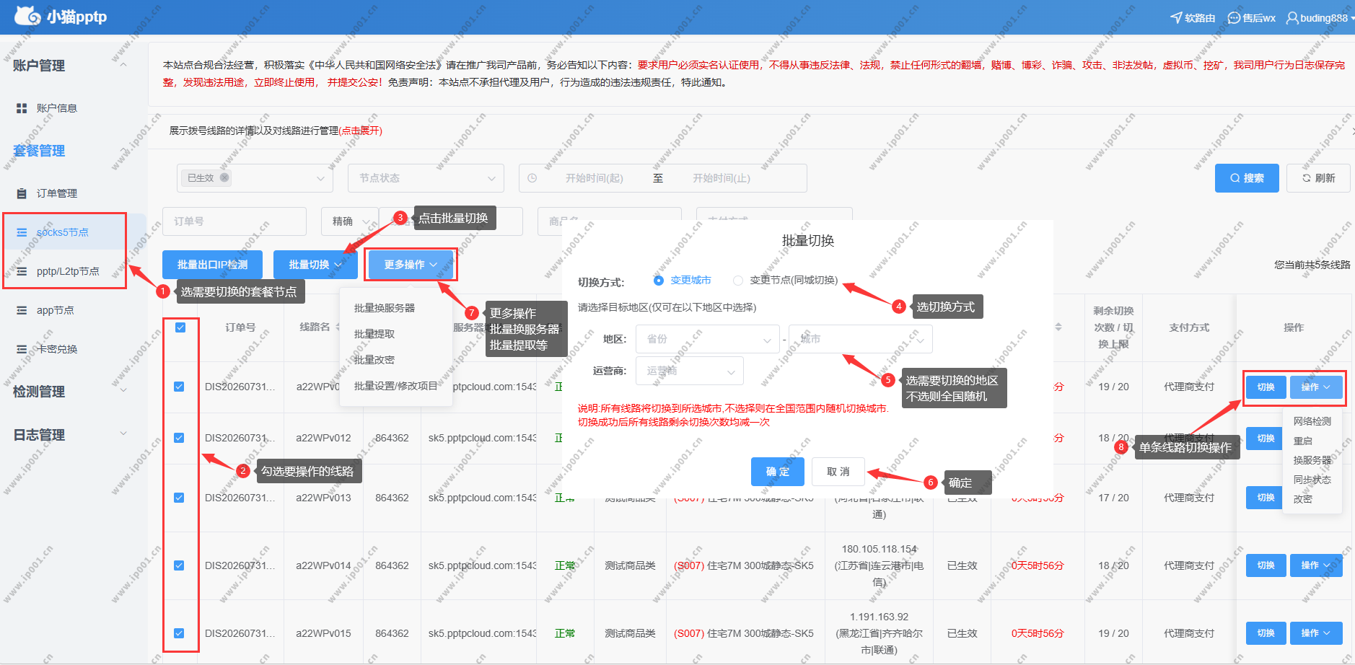The image size is (1355, 665).
Task: Open 订单管理 via its clipboard icon
Action: pos(22,193)
